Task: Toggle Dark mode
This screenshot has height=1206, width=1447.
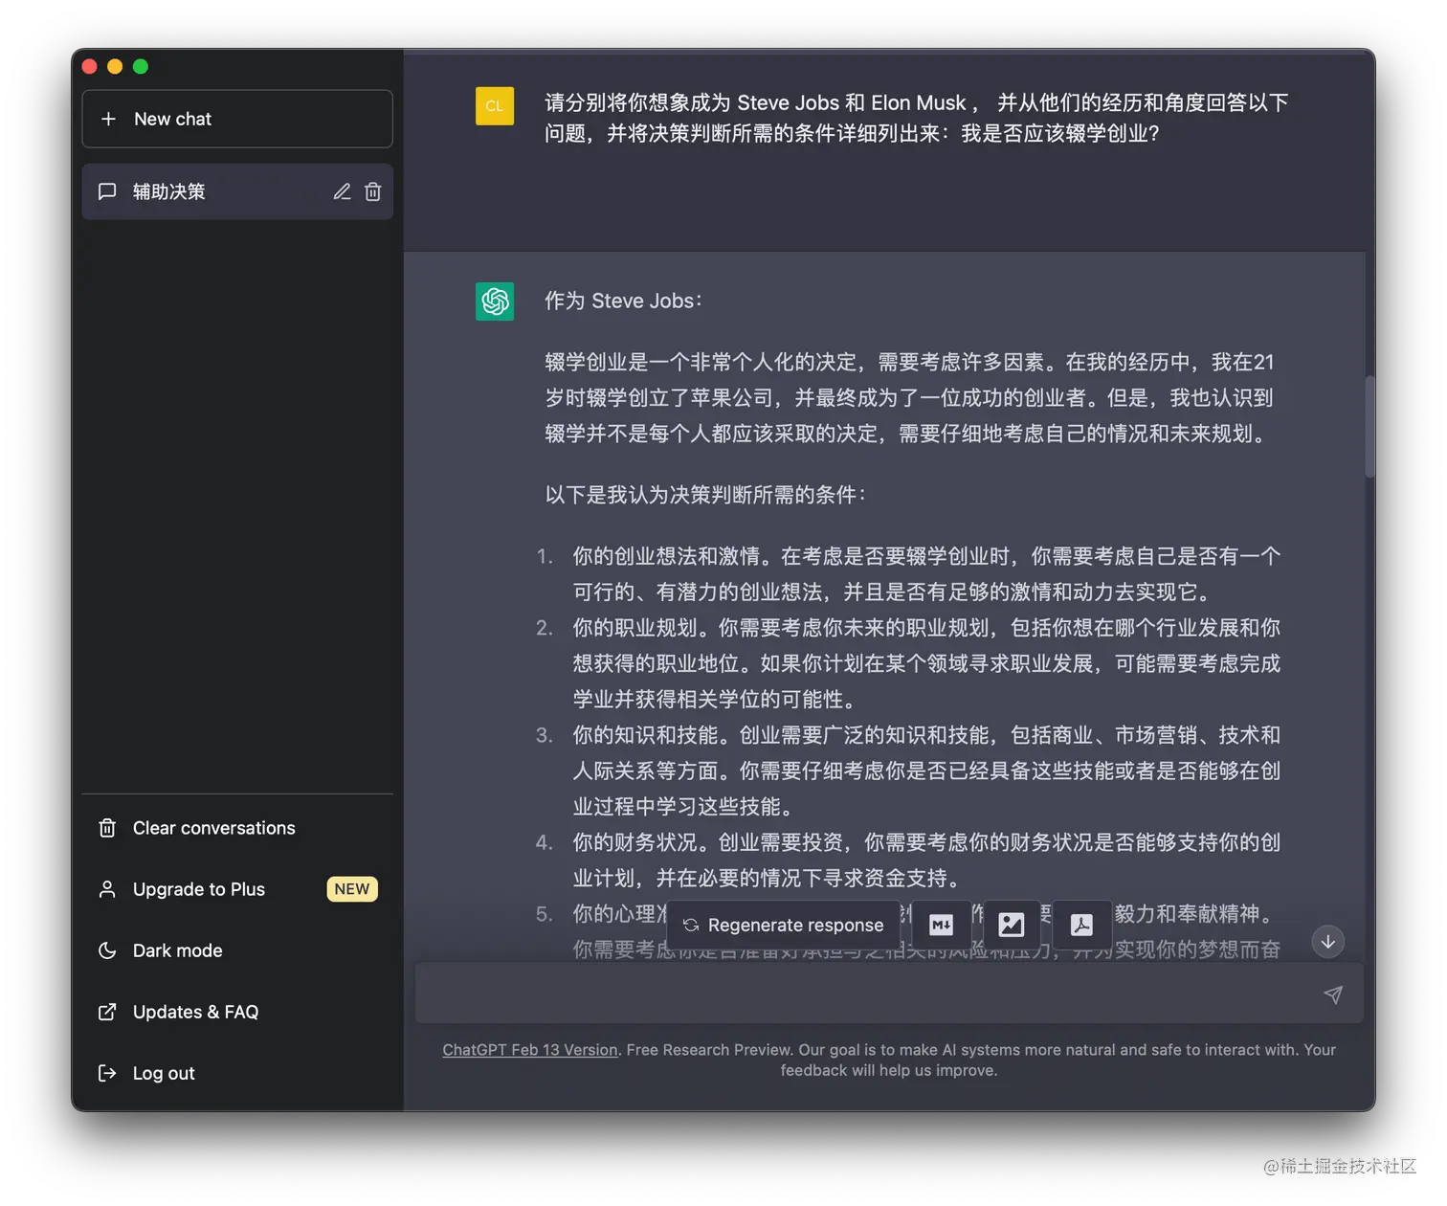Action: click(x=237, y=950)
